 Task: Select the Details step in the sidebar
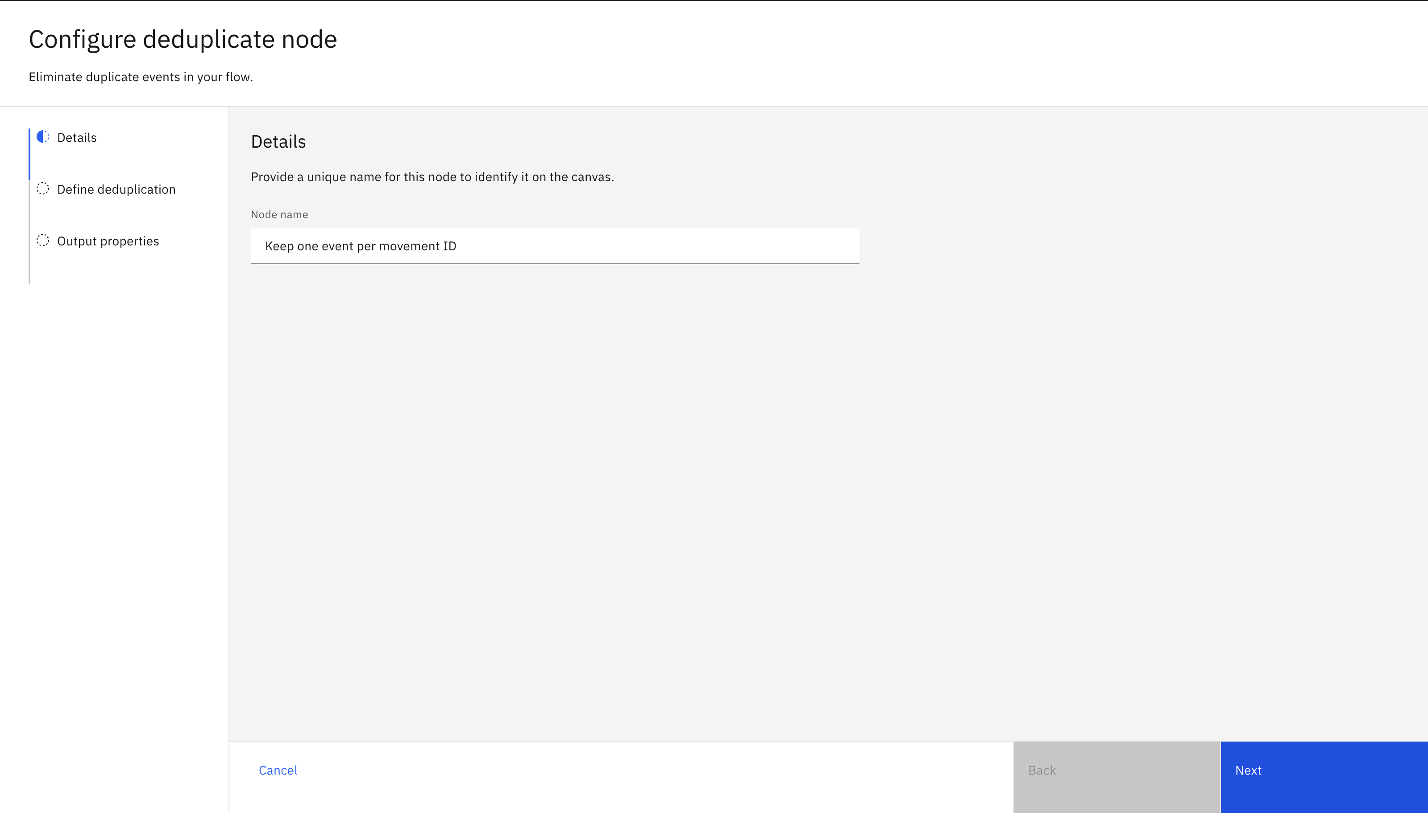point(76,137)
